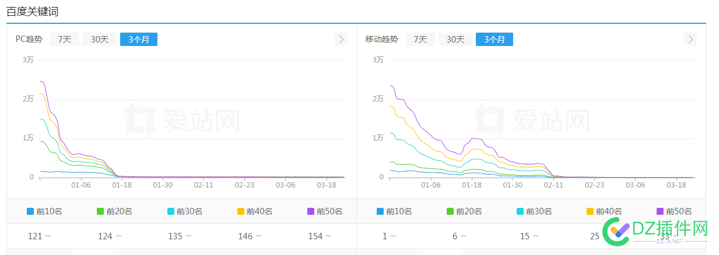Toggle 前10名 series in mobile chart legend

click(394, 211)
